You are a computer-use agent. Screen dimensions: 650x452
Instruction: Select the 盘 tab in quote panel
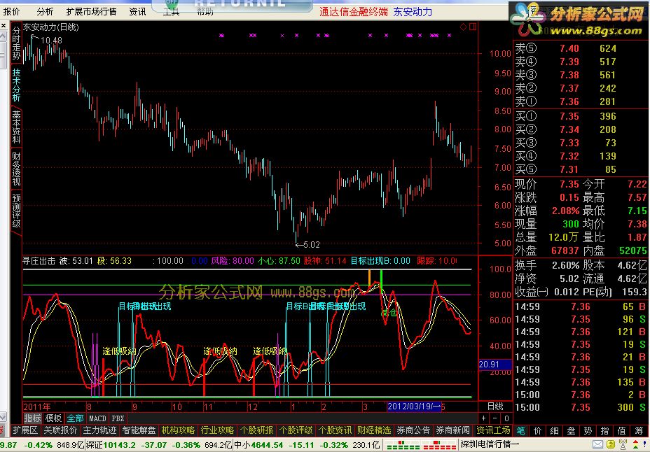click(x=572, y=430)
